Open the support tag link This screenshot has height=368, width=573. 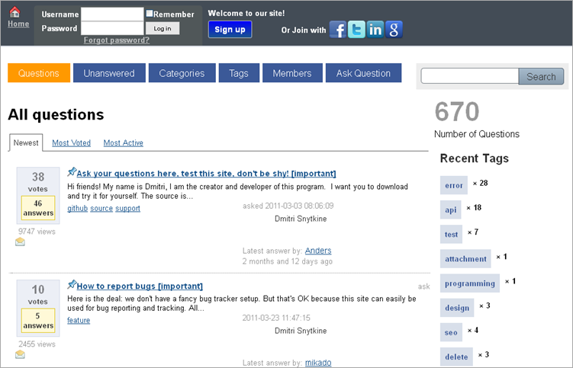(127, 208)
